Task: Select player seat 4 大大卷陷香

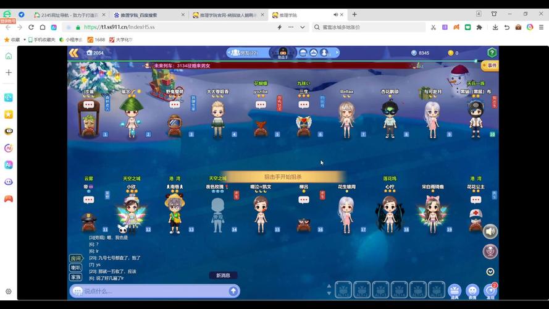Action: (218, 119)
